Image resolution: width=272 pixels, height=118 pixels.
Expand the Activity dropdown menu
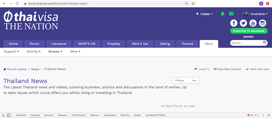(x=34, y=51)
